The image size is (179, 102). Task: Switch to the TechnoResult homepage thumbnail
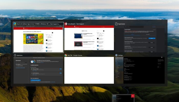(x=89, y=38)
